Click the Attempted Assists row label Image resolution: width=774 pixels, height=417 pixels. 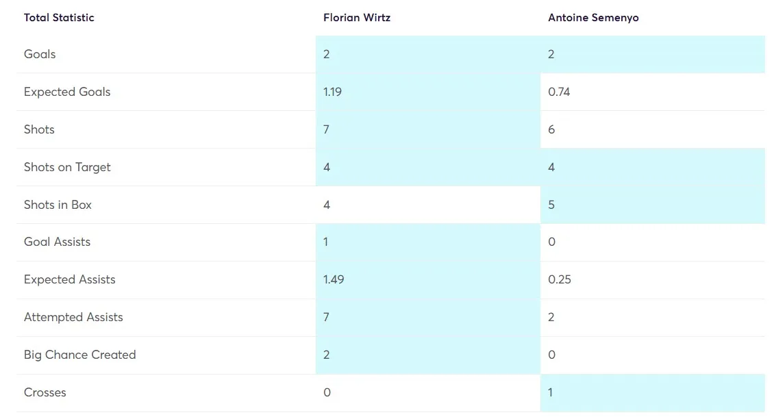point(73,317)
